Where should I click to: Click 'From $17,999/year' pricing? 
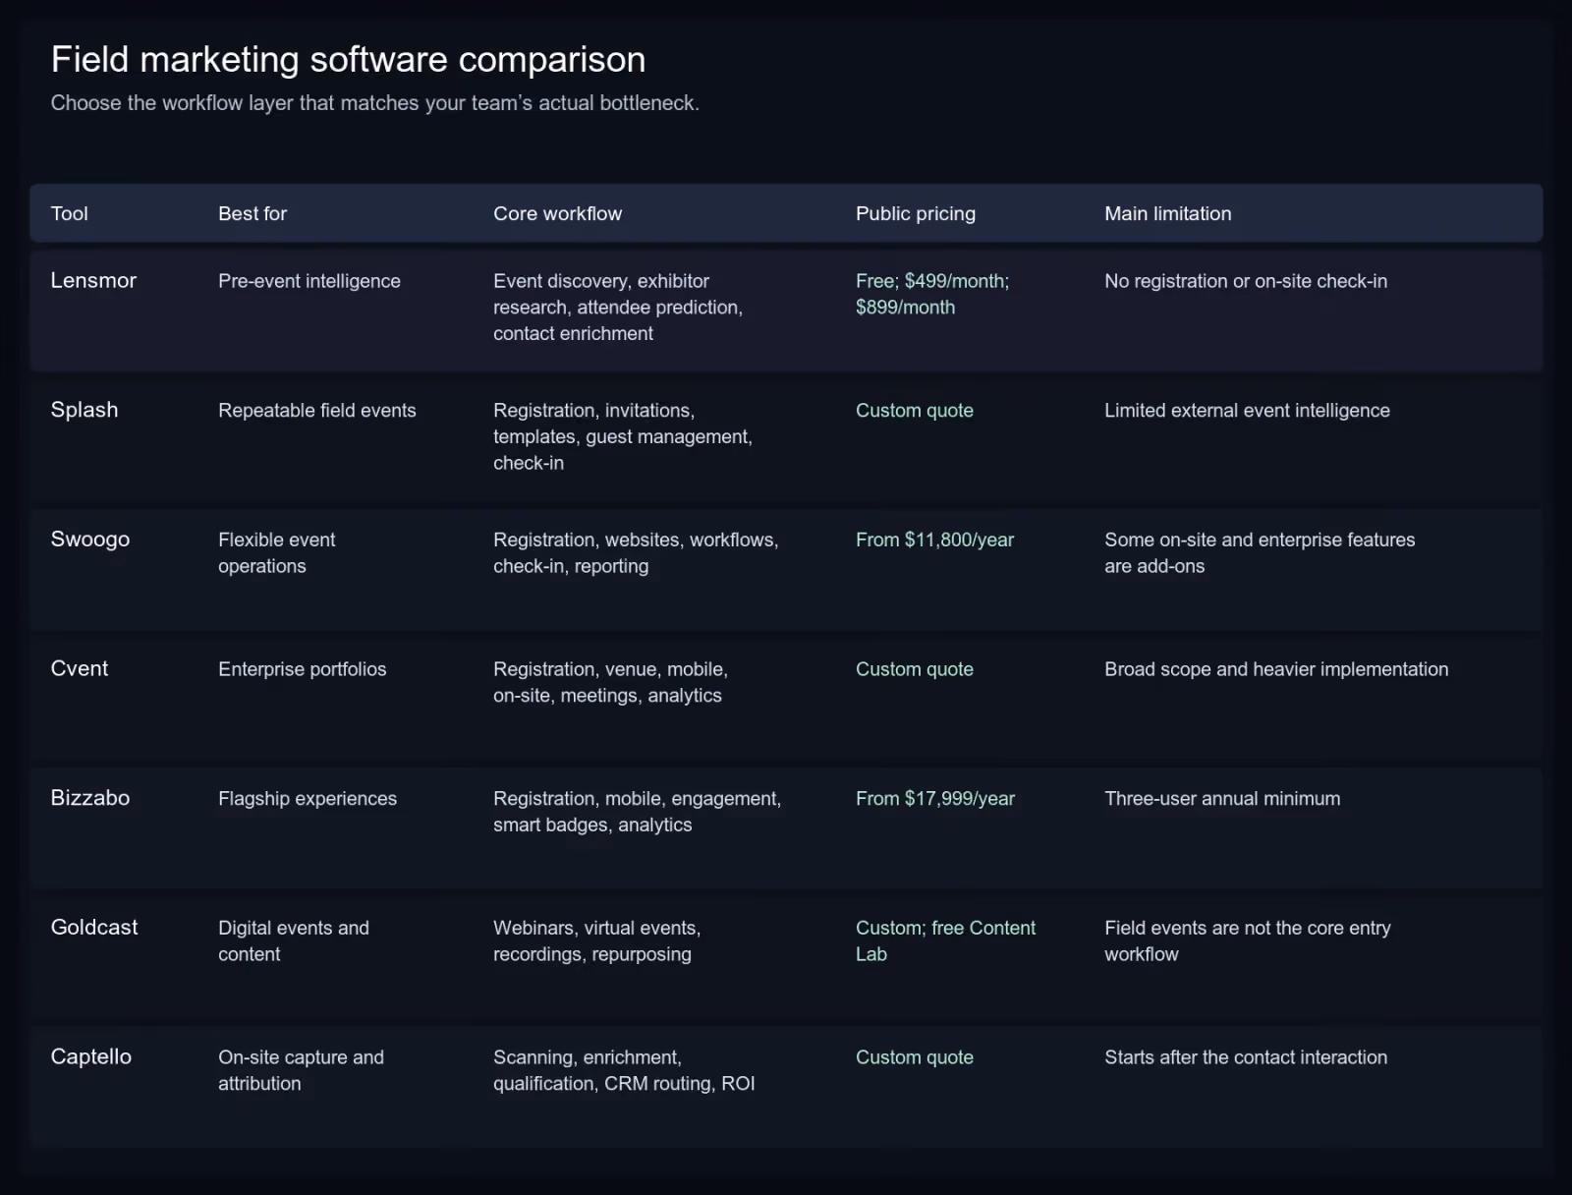(935, 799)
